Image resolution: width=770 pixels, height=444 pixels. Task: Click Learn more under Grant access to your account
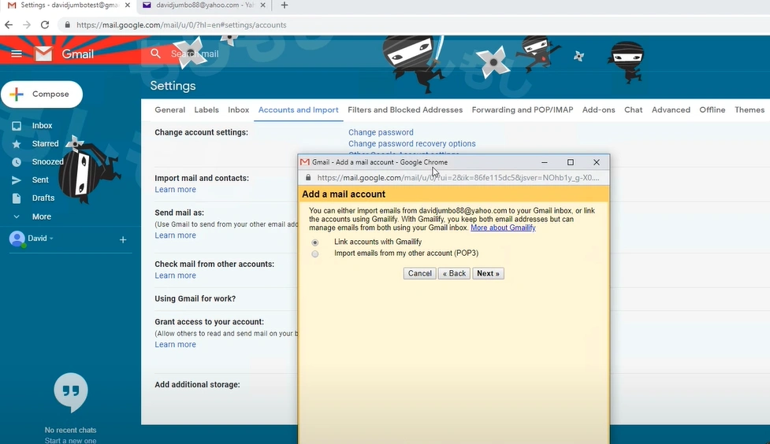coord(175,344)
